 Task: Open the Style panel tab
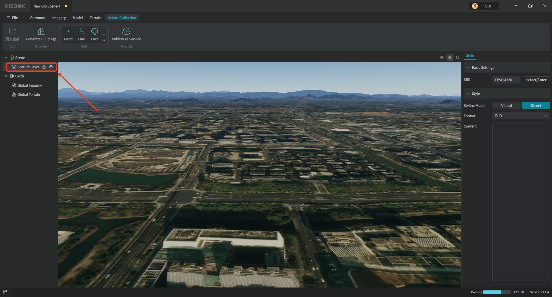(x=470, y=56)
